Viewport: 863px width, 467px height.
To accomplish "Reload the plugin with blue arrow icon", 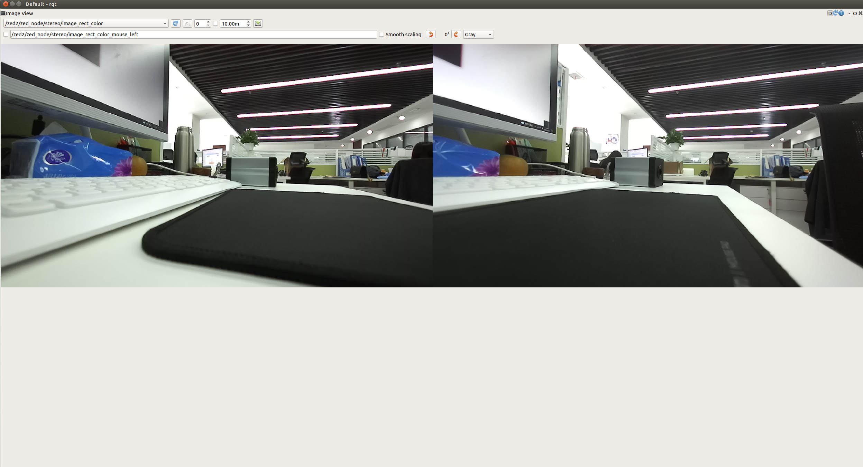I will click(835, 13).
